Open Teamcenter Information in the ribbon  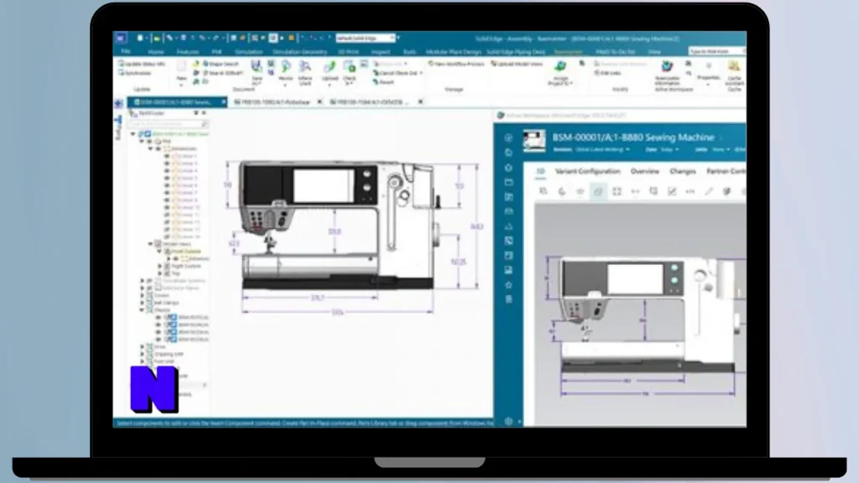[667, 72]
